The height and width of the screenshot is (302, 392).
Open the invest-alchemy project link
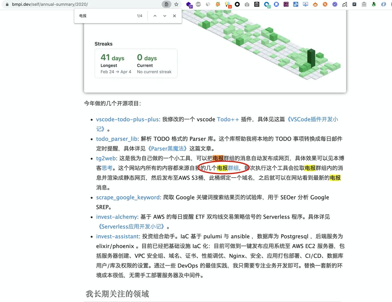pyautogui.click(x=116, y=217)
